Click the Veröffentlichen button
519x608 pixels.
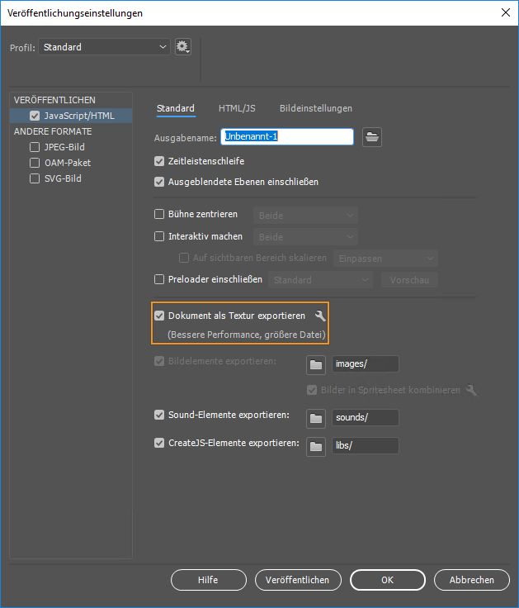(298, 580)
